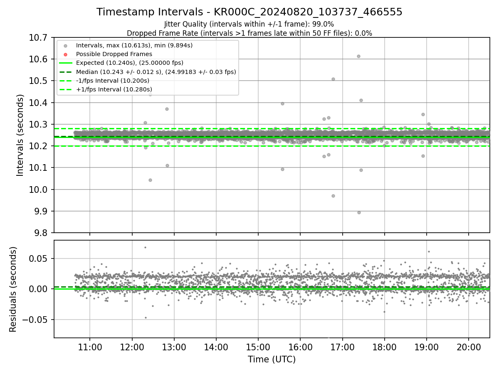Click the x-axis tick label '12:00'
The image size is (499, 374).
132,347
